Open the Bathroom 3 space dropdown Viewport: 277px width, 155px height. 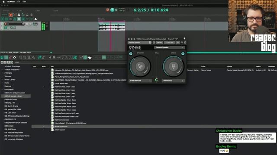coord(173,81)
